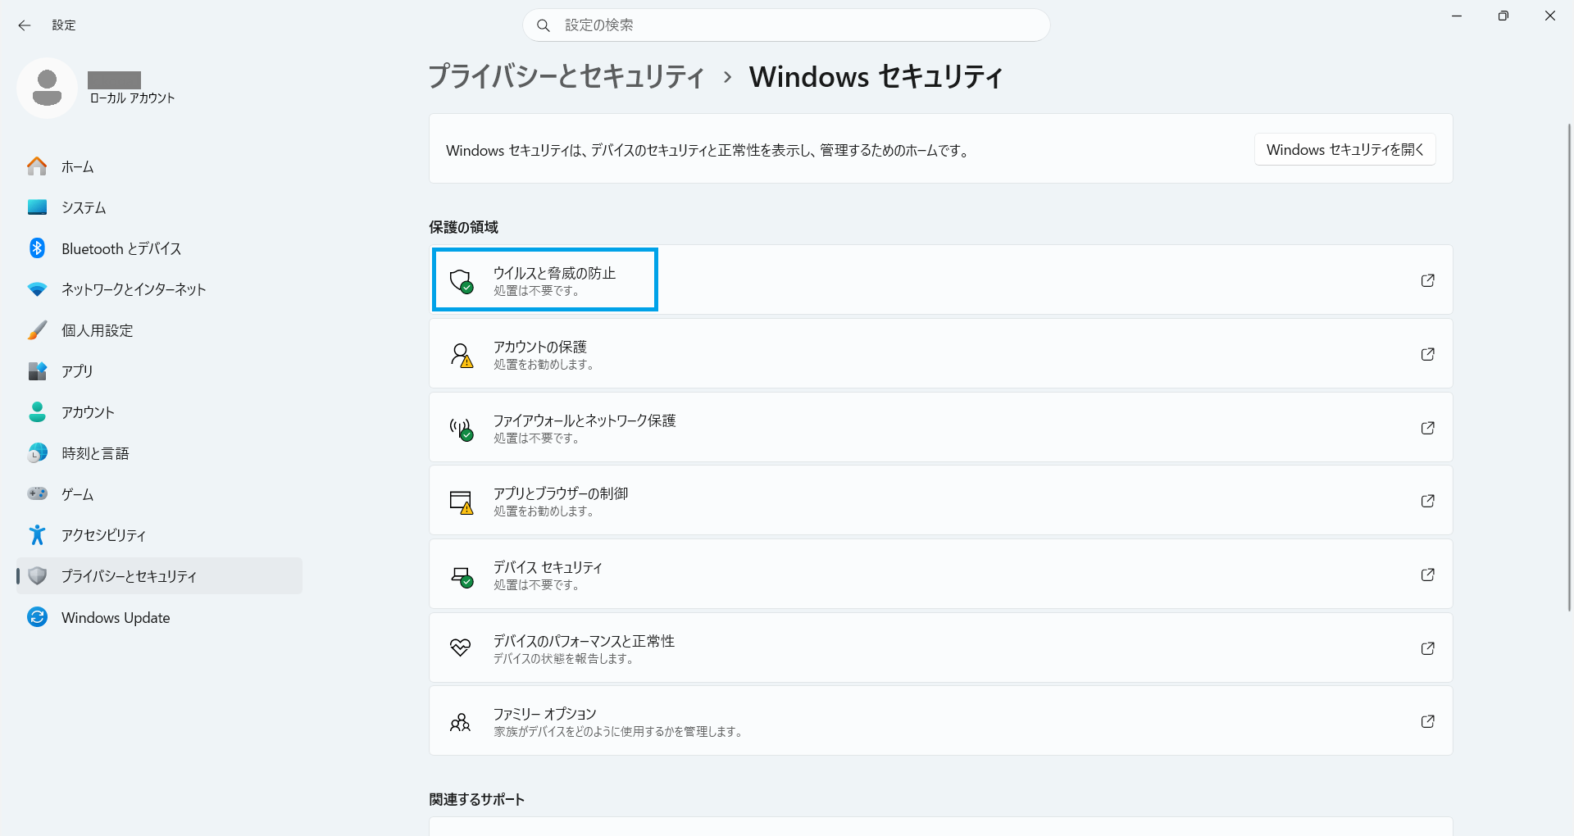
Task: Open external link icon for ファイアウォールとネットワーク保護
Action: tap(1427, 428)
